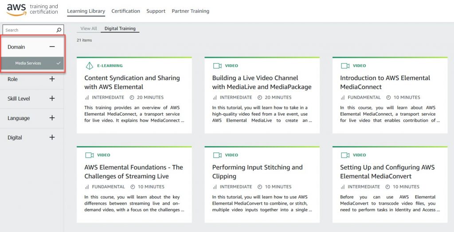Screen dimensions: 454x232
Task: Click skill bars icon on Setting Up MediaConvert card
Action: tap(343, 187)
